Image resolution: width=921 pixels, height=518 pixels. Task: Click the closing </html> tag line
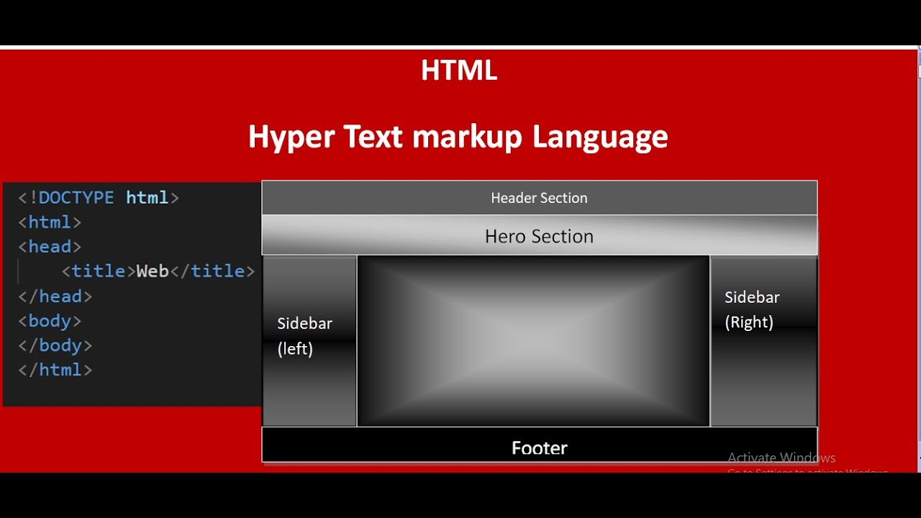pyautogui.click(x=55, y=369)
